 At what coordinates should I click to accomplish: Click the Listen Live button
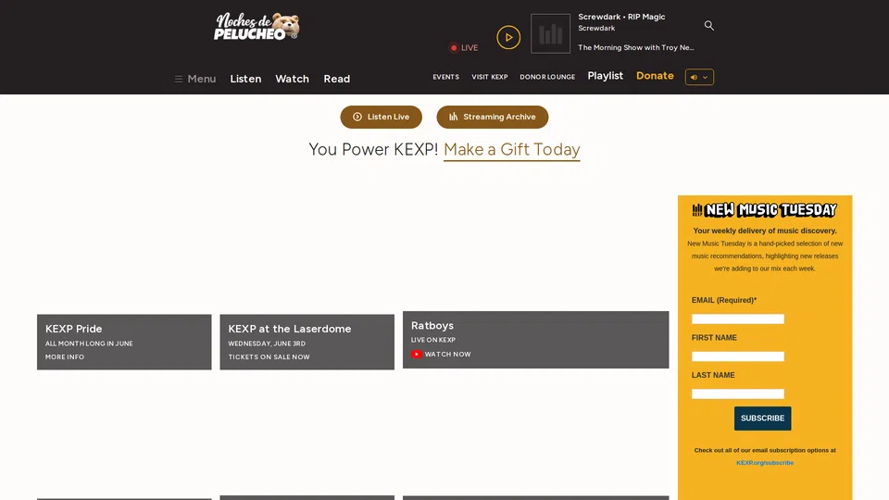(x=381, y=117)
